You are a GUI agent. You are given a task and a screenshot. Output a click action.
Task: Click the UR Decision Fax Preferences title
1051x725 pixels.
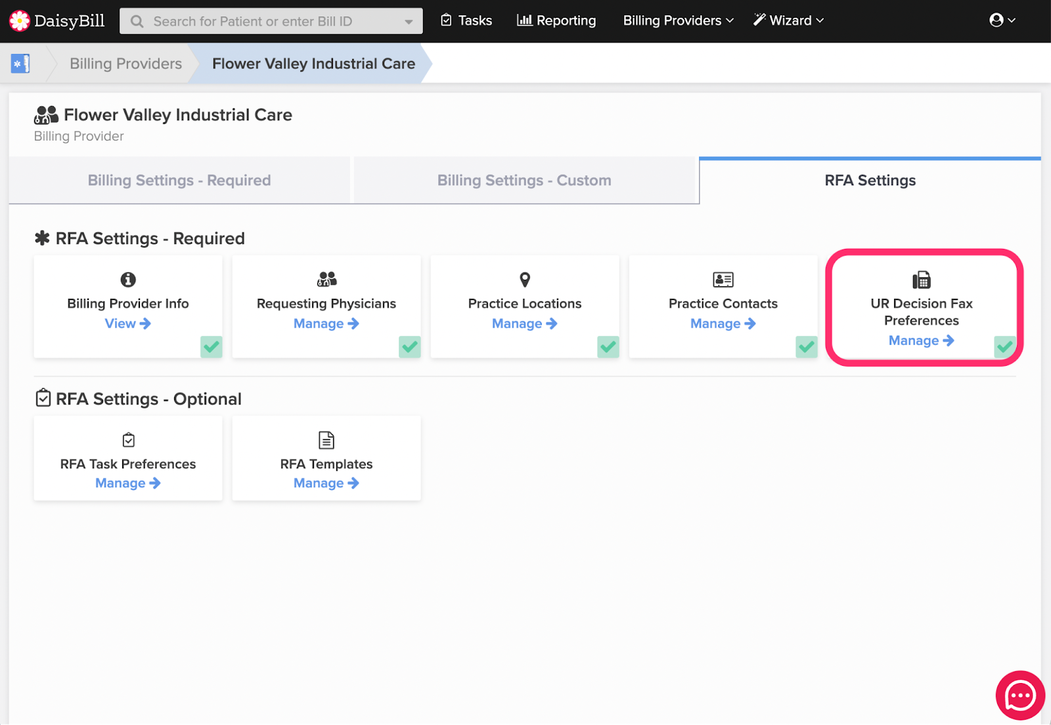point(922,312)
